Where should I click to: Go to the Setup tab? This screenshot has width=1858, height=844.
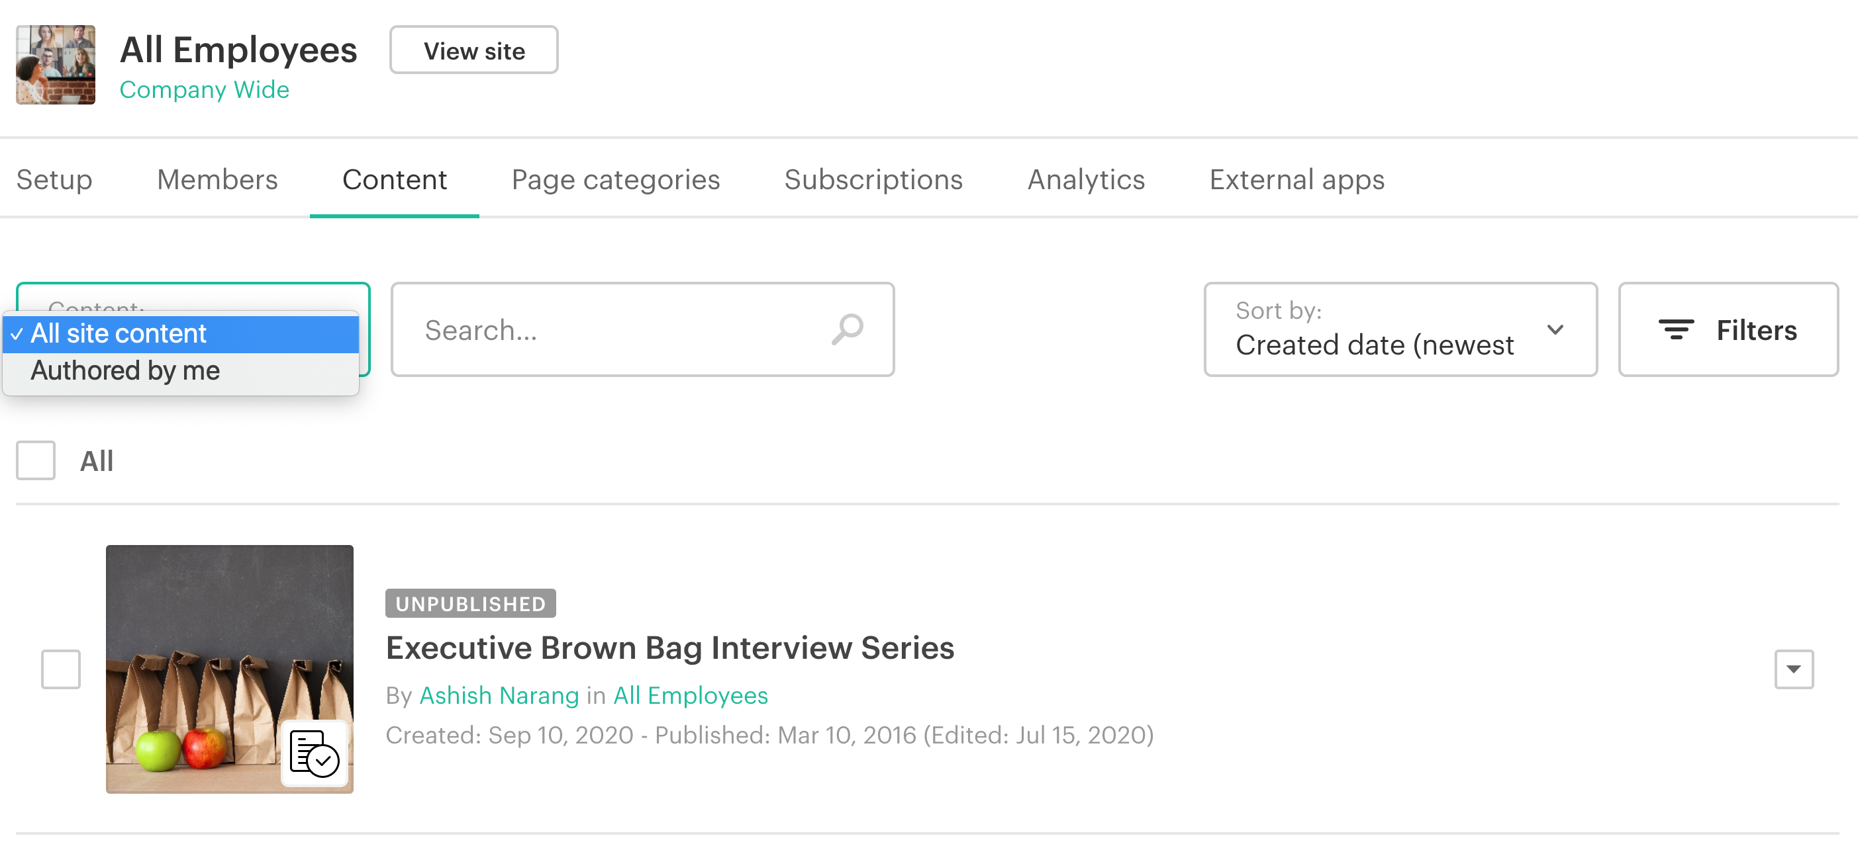(54, 179)
